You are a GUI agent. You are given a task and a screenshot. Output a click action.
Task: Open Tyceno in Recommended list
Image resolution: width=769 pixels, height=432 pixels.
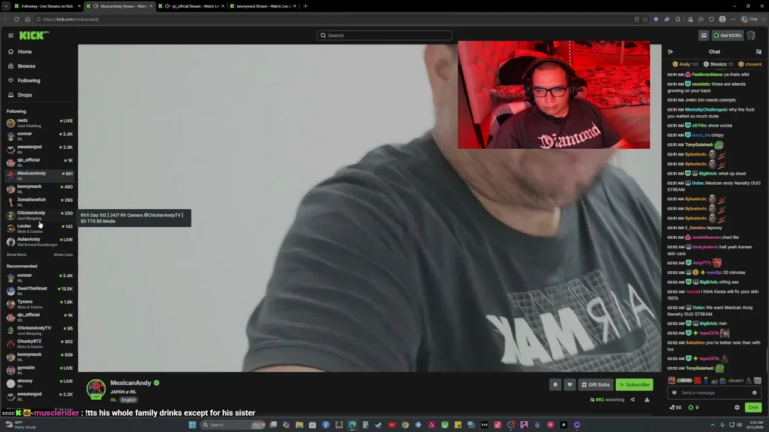[x=40, y=304]
